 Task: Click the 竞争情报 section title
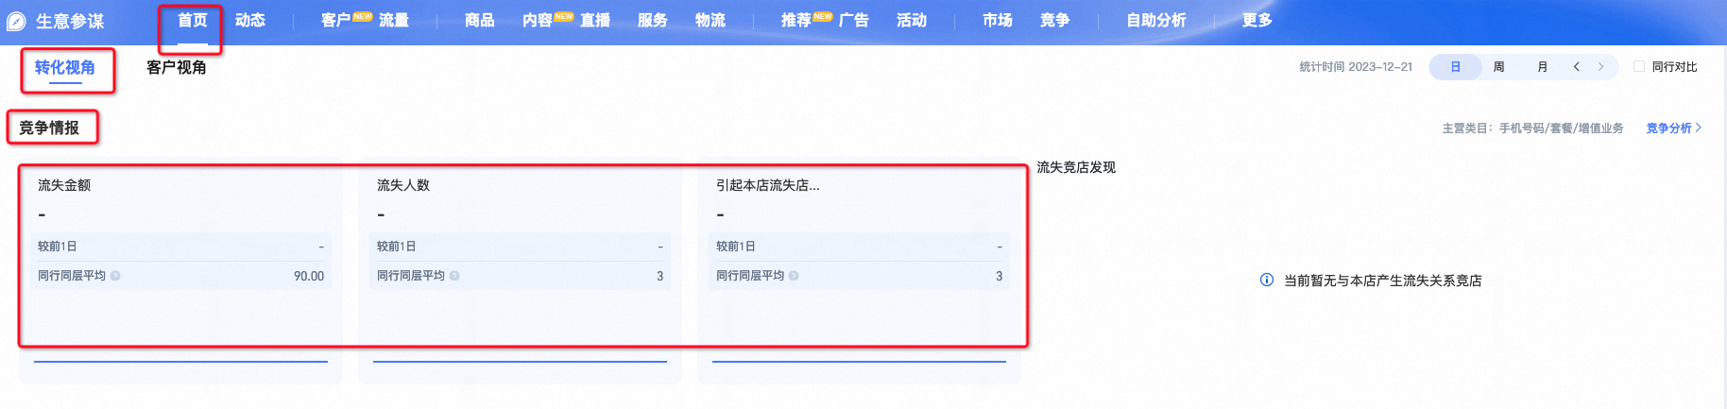(x=49, y=128)
